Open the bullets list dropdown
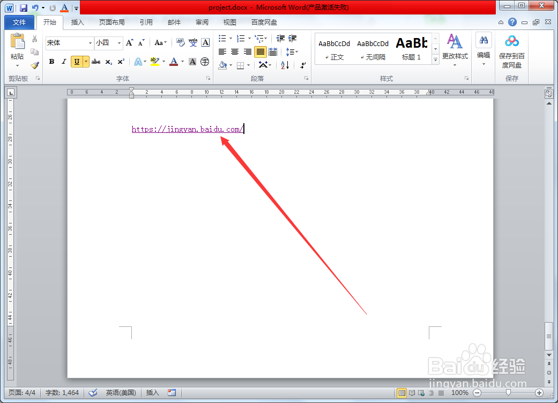558x403 pixels. [x=230, y=39]
